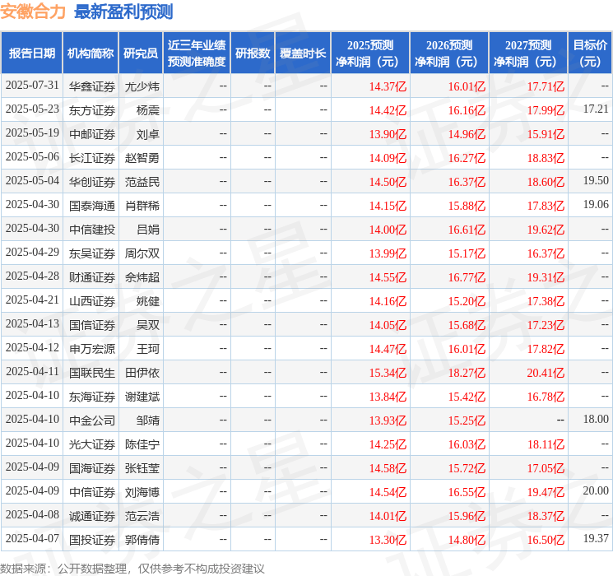Viewport: 613px width, 576px height.
Task: Click analyst name 赵智勇
Action: click(x=142, y=157)
